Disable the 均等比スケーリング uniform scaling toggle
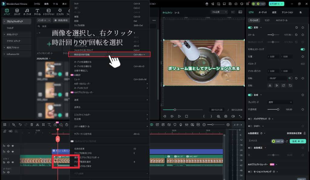This screenshot has width=310, height=180. (302, 49)
